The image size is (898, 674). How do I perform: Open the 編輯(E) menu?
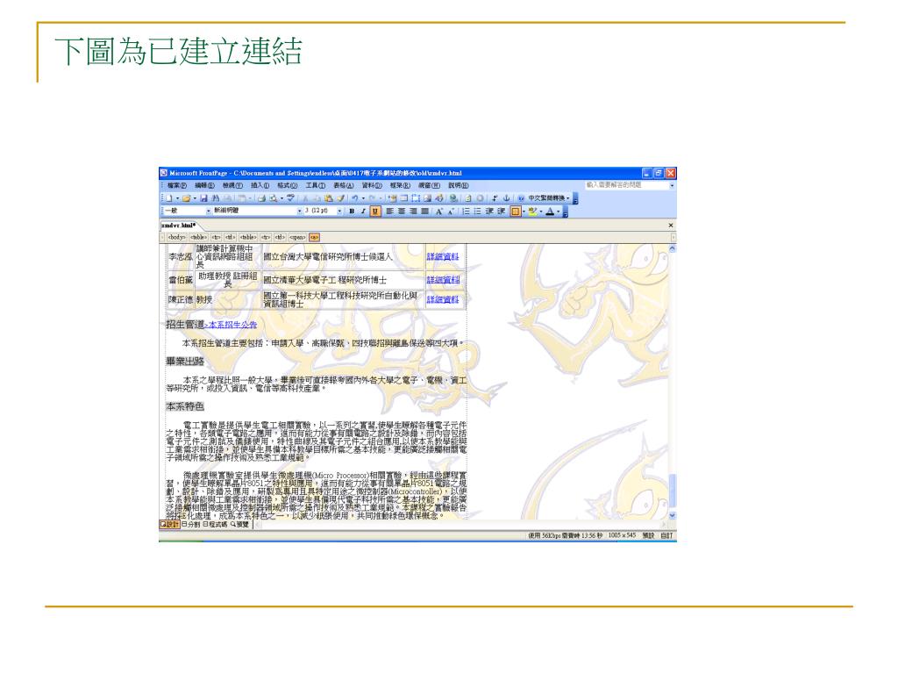tap(204, 185)
